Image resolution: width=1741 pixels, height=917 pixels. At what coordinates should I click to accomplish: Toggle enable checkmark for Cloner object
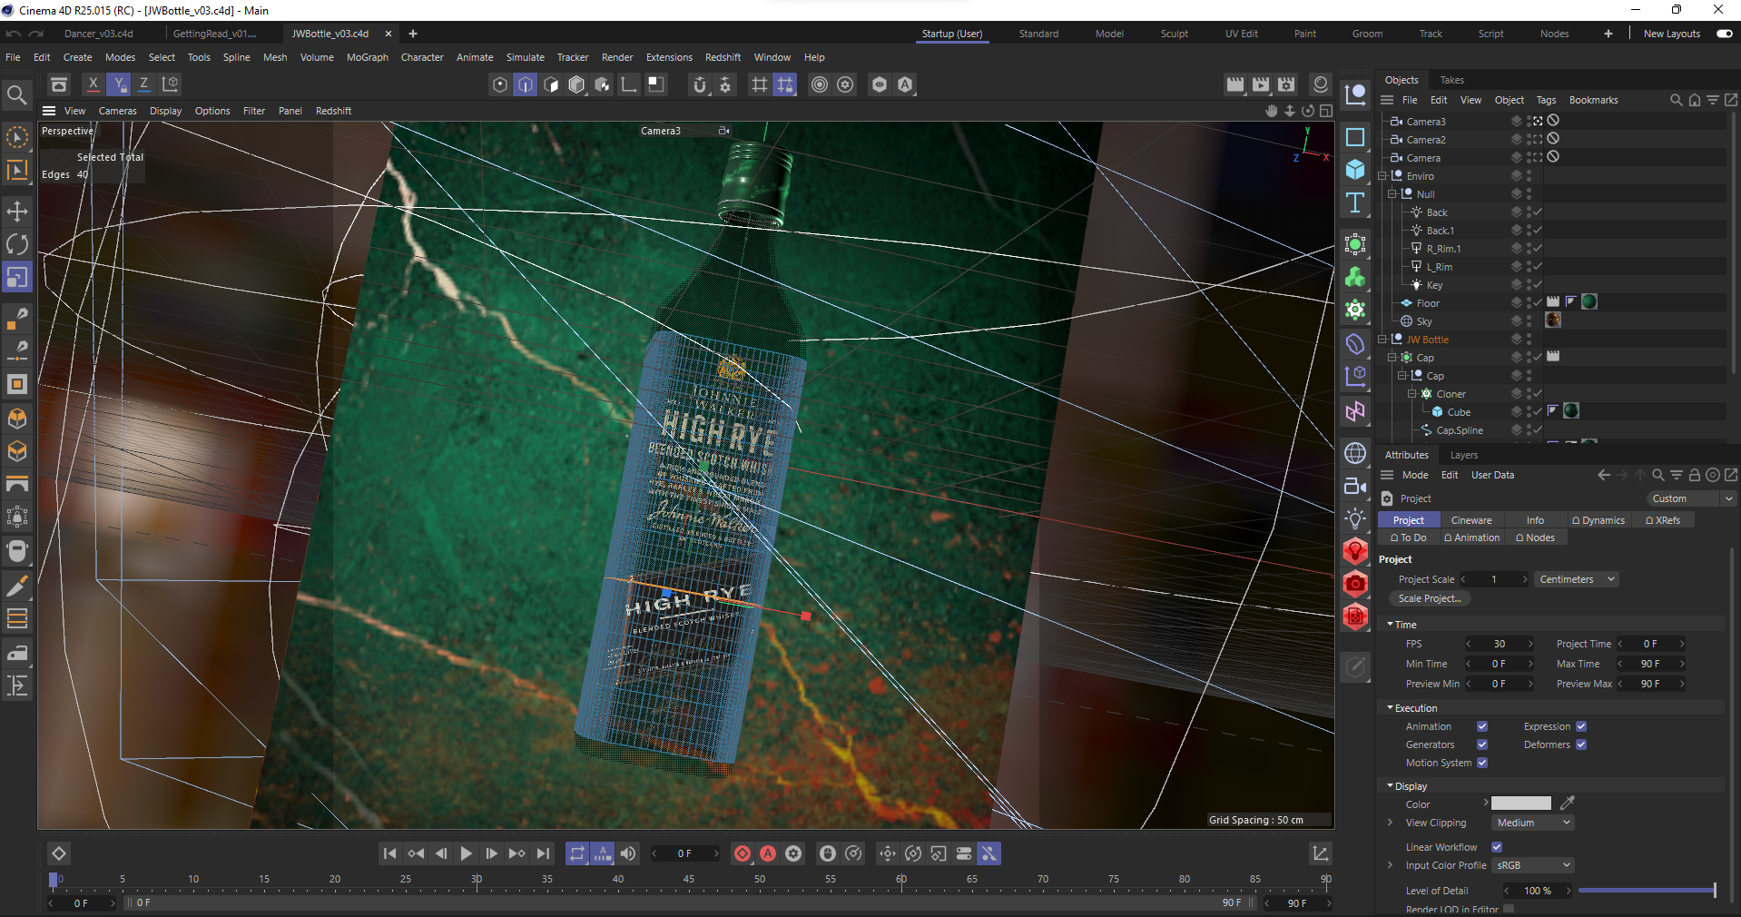coord(1538,393)
